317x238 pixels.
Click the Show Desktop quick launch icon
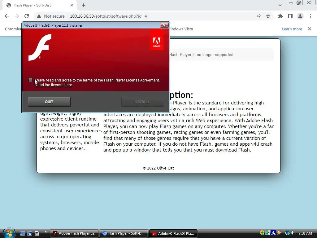tap(22, 233)
